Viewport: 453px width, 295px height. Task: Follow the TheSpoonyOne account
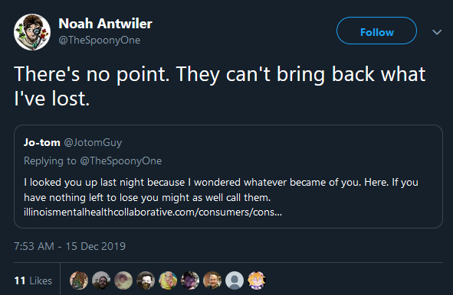tap(376, 31)
